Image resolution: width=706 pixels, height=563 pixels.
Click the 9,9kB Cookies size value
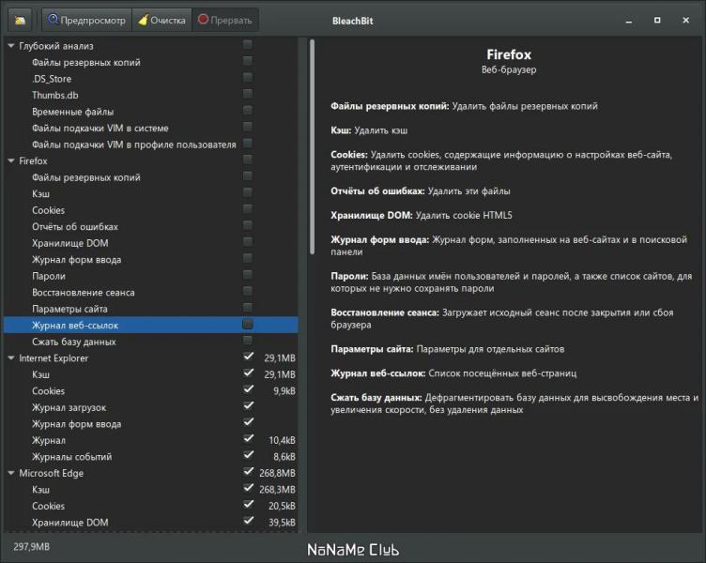coord(284,391)
